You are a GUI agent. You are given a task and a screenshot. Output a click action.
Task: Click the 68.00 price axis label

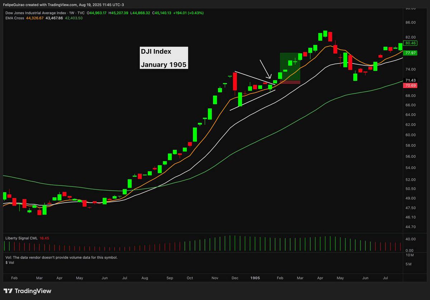[x=410, y=96]
